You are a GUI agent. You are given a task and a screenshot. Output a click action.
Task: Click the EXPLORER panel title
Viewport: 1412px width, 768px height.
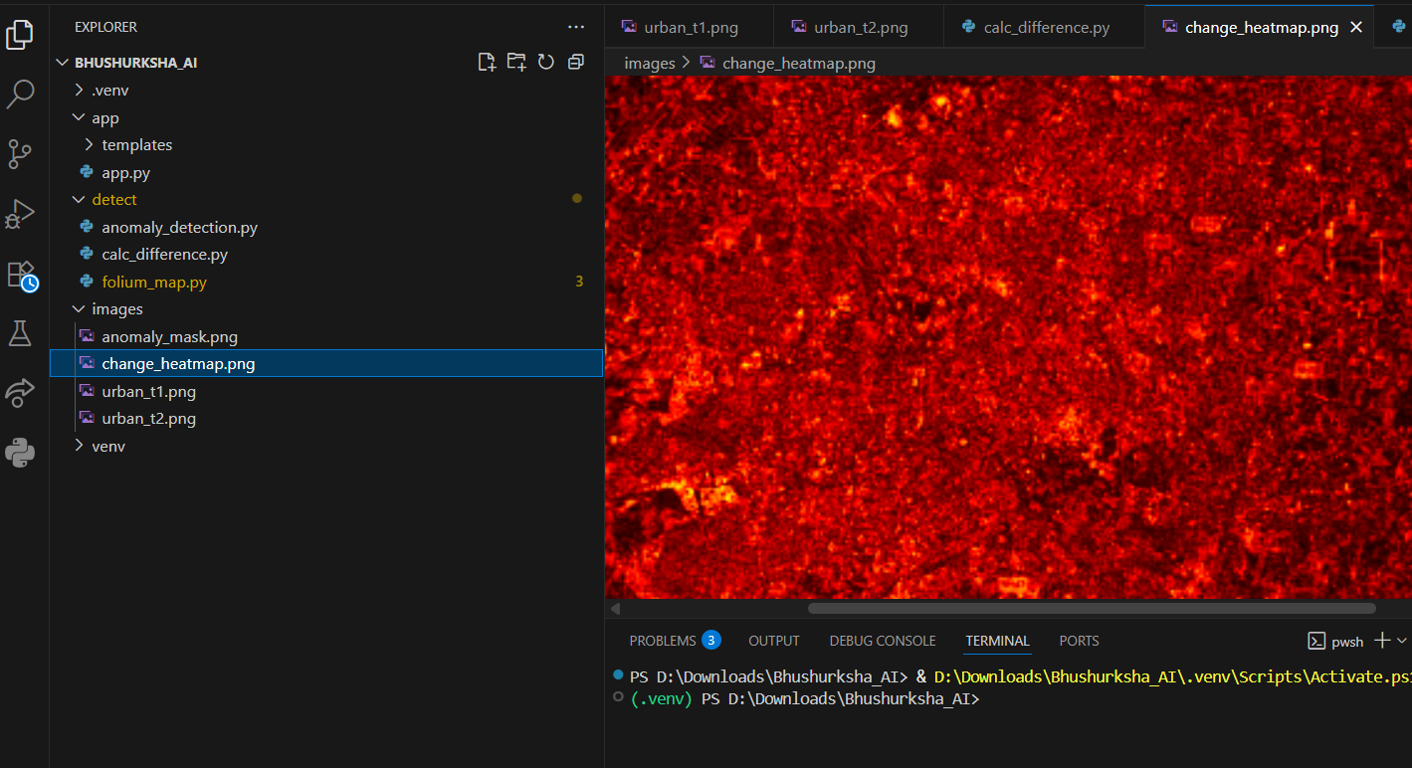point(105,27)
